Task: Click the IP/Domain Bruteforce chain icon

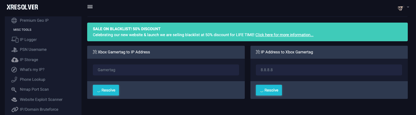Action: point(14,109)
